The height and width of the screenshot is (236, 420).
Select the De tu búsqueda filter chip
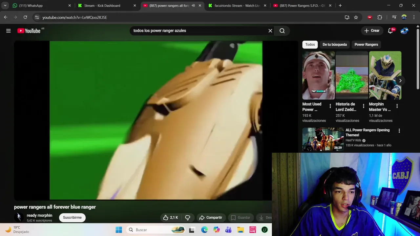click(x=335, y=44)
